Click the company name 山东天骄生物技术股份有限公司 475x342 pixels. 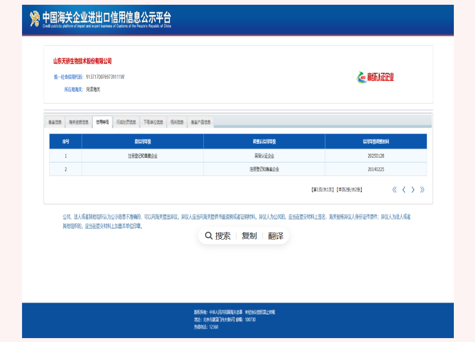[x=82, y=61]
